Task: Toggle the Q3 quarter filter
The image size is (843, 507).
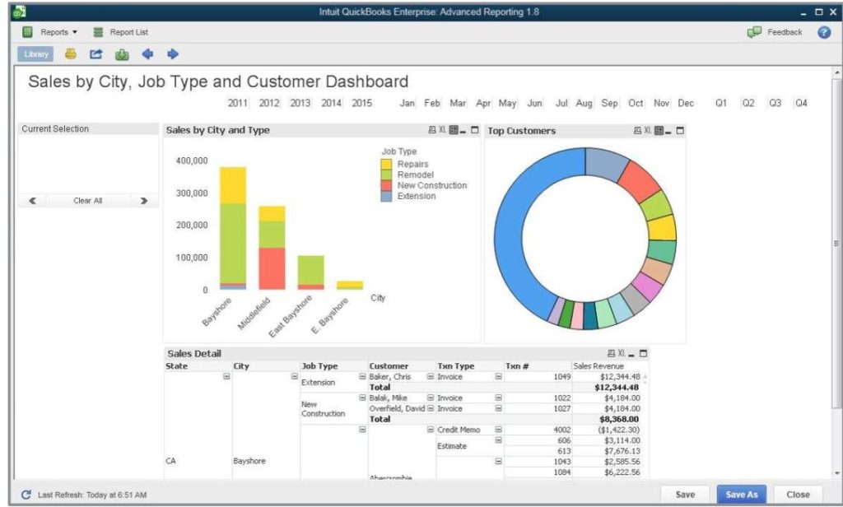Action: 775,104
